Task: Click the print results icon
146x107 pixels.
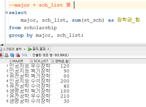Action: click(x=6, y=55)
